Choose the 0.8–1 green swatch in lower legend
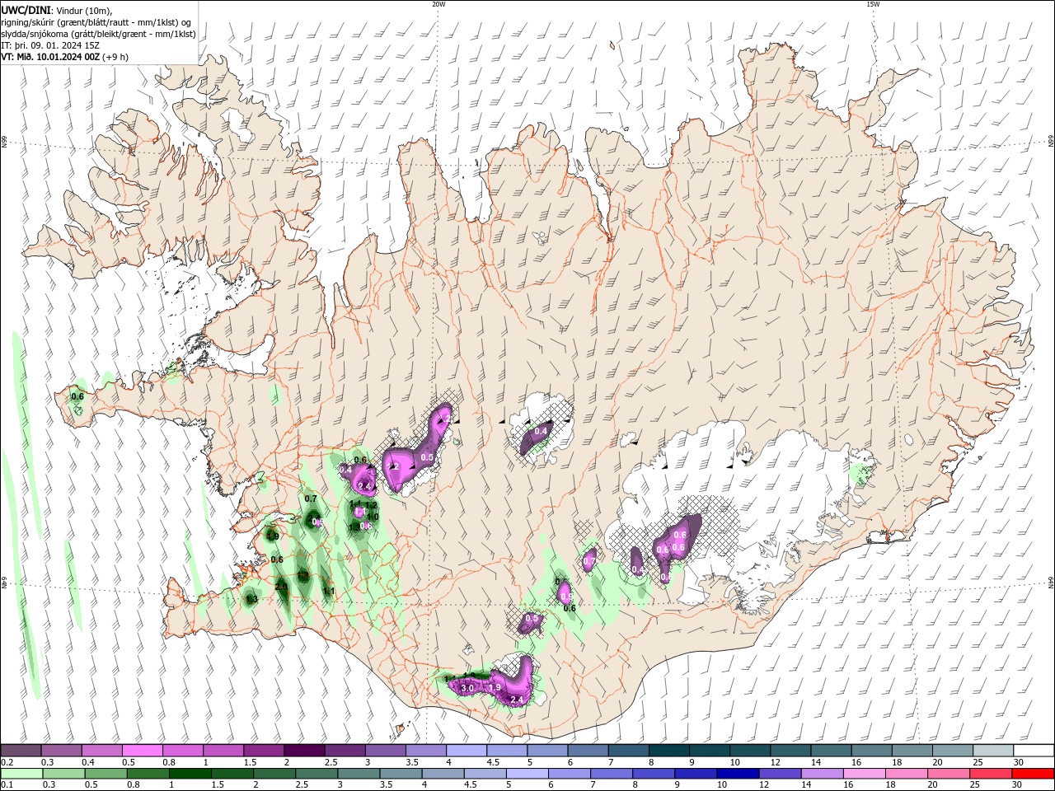Viewport: 1055px width, 791px height. pos(148,774)
